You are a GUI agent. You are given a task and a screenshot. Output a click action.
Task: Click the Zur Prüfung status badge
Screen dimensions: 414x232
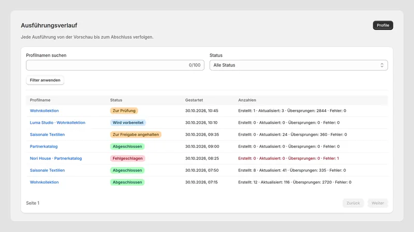(124, 111)
